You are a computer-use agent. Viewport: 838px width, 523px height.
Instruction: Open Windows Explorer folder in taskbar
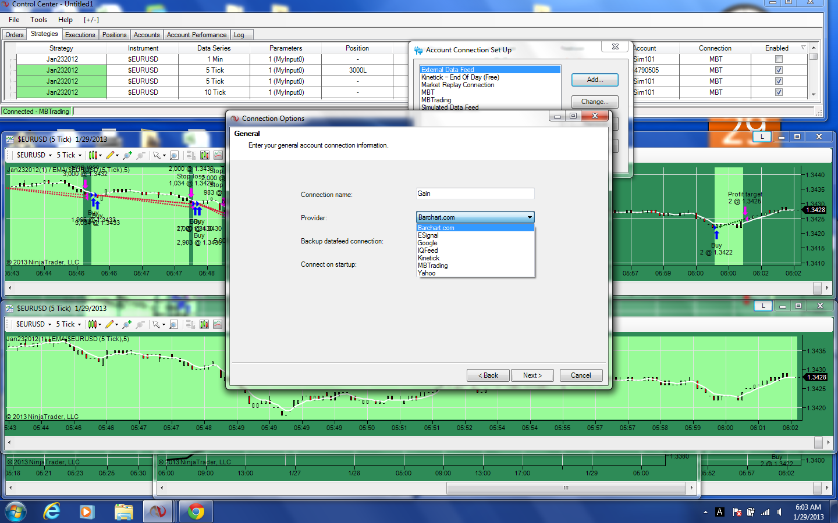coord(123,511)
